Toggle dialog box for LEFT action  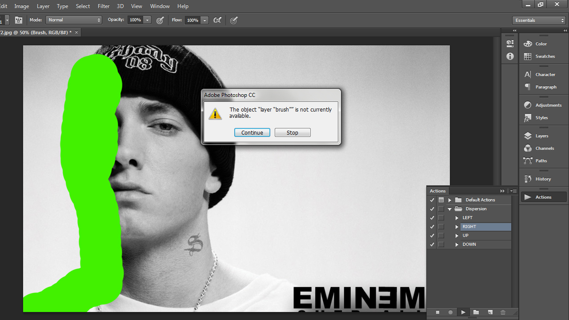pyautogui.click(x=441, y=218)
